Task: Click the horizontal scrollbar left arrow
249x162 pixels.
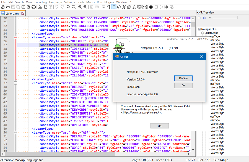Action: (x=3, y=154)
